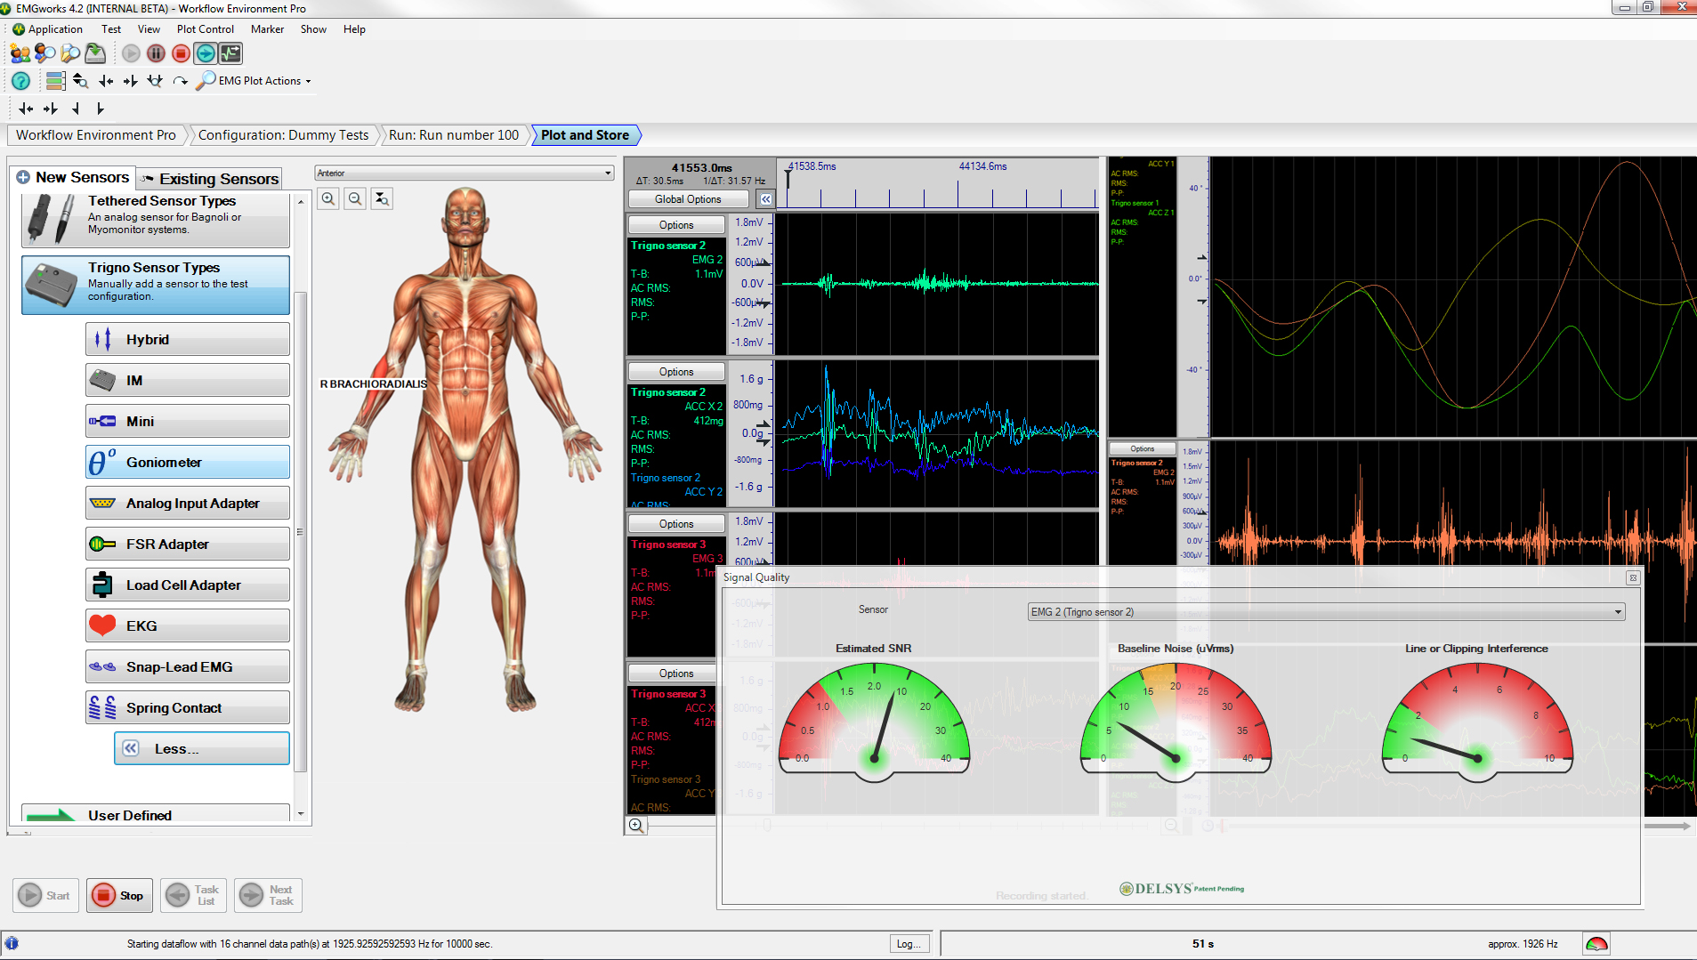Image resolution: width=1697 pixels, height=960 pixels.
Task: Select the Plot and Store breadcrumb
Action: click(585, 135)
